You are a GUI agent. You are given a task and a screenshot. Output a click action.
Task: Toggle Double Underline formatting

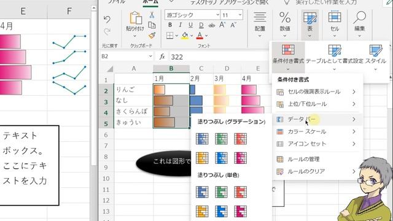(201, 25)
